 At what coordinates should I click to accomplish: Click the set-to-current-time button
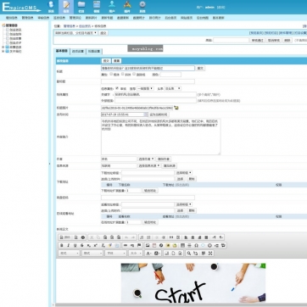[159, 114]
